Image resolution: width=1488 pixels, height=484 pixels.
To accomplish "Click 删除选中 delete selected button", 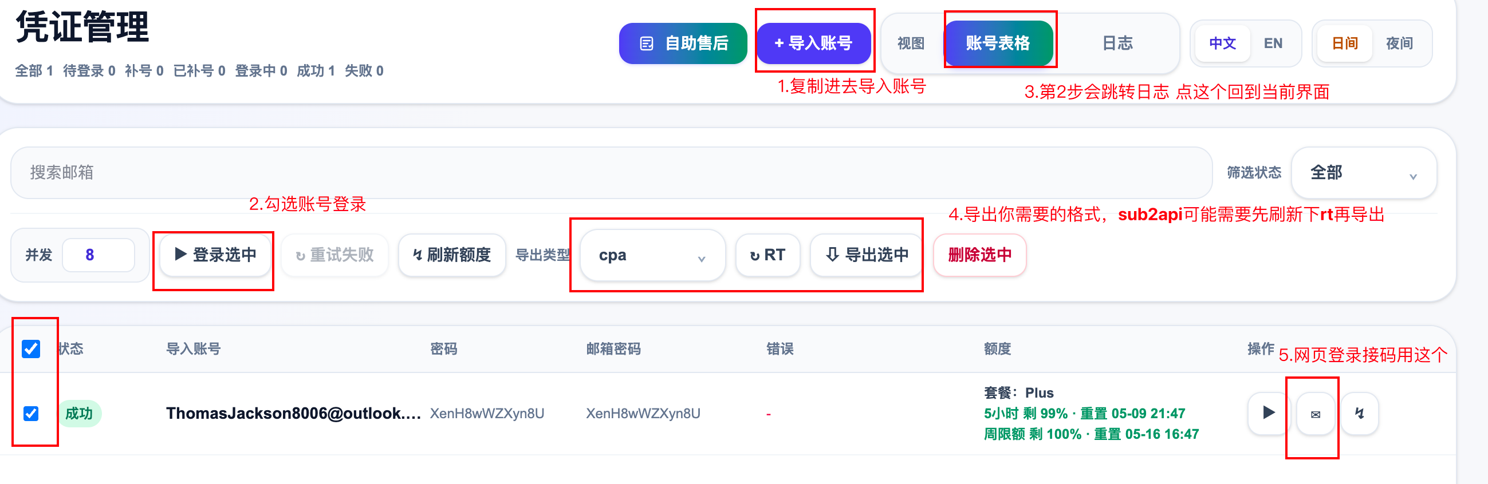I will (979, 255).
